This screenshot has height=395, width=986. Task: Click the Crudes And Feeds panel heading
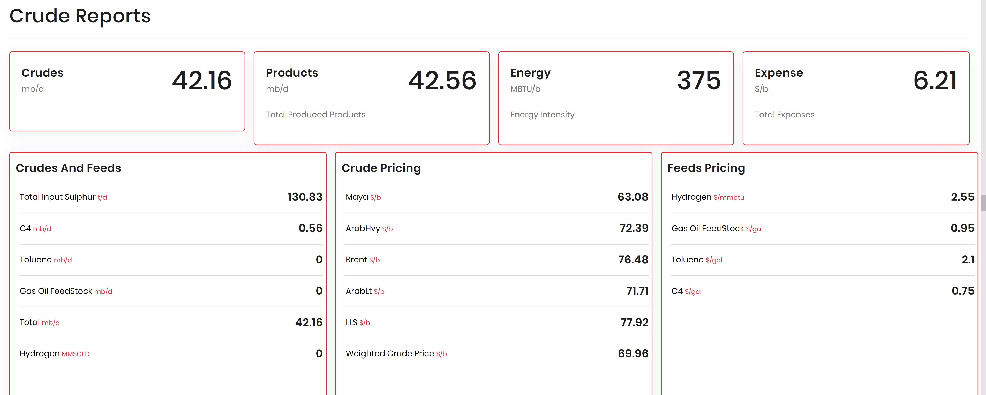[69, 168]
